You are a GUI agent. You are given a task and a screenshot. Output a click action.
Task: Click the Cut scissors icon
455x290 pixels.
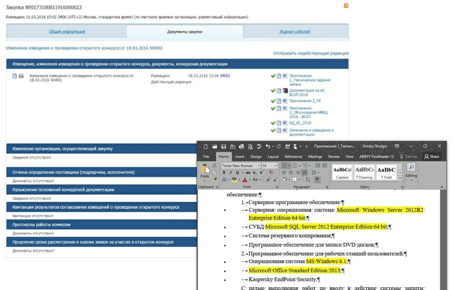(214, 165)
